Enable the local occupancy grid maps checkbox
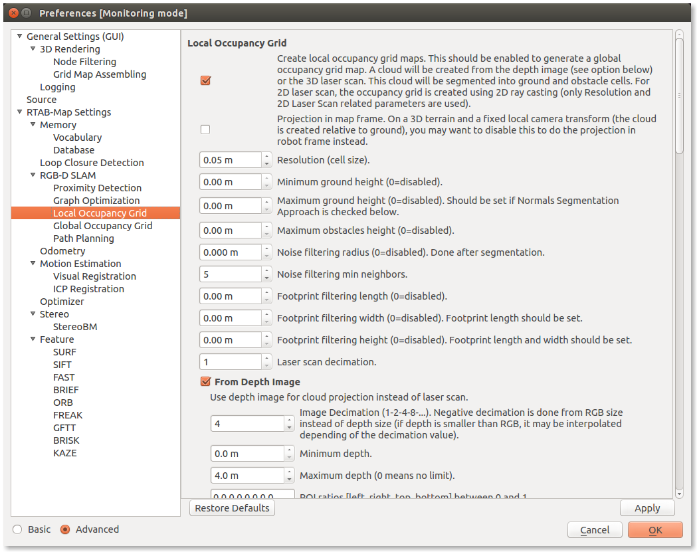This screenshot has width=697, height=552. point(205,80)
